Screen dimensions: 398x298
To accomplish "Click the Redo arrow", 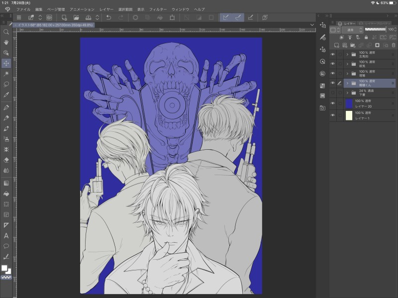I will point(121,17).
